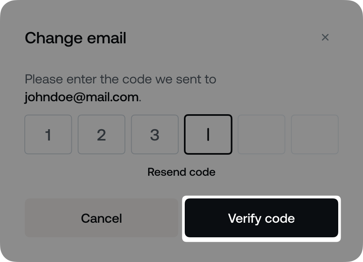The image size is (363, 262).
Task: Select the empty sixth code digit box
Action: pyautogui.click(x=315, y=134)
